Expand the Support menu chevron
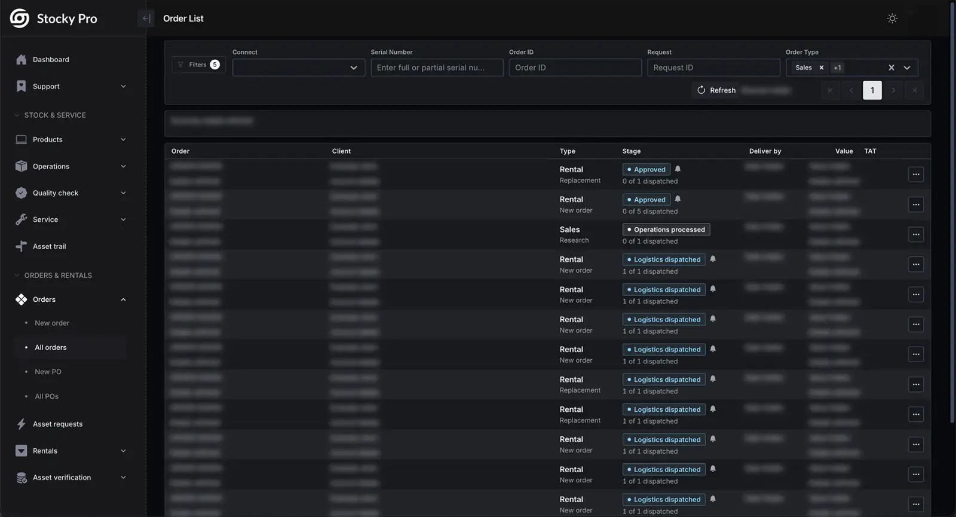The image size is (956, 517). pos(123,87)
